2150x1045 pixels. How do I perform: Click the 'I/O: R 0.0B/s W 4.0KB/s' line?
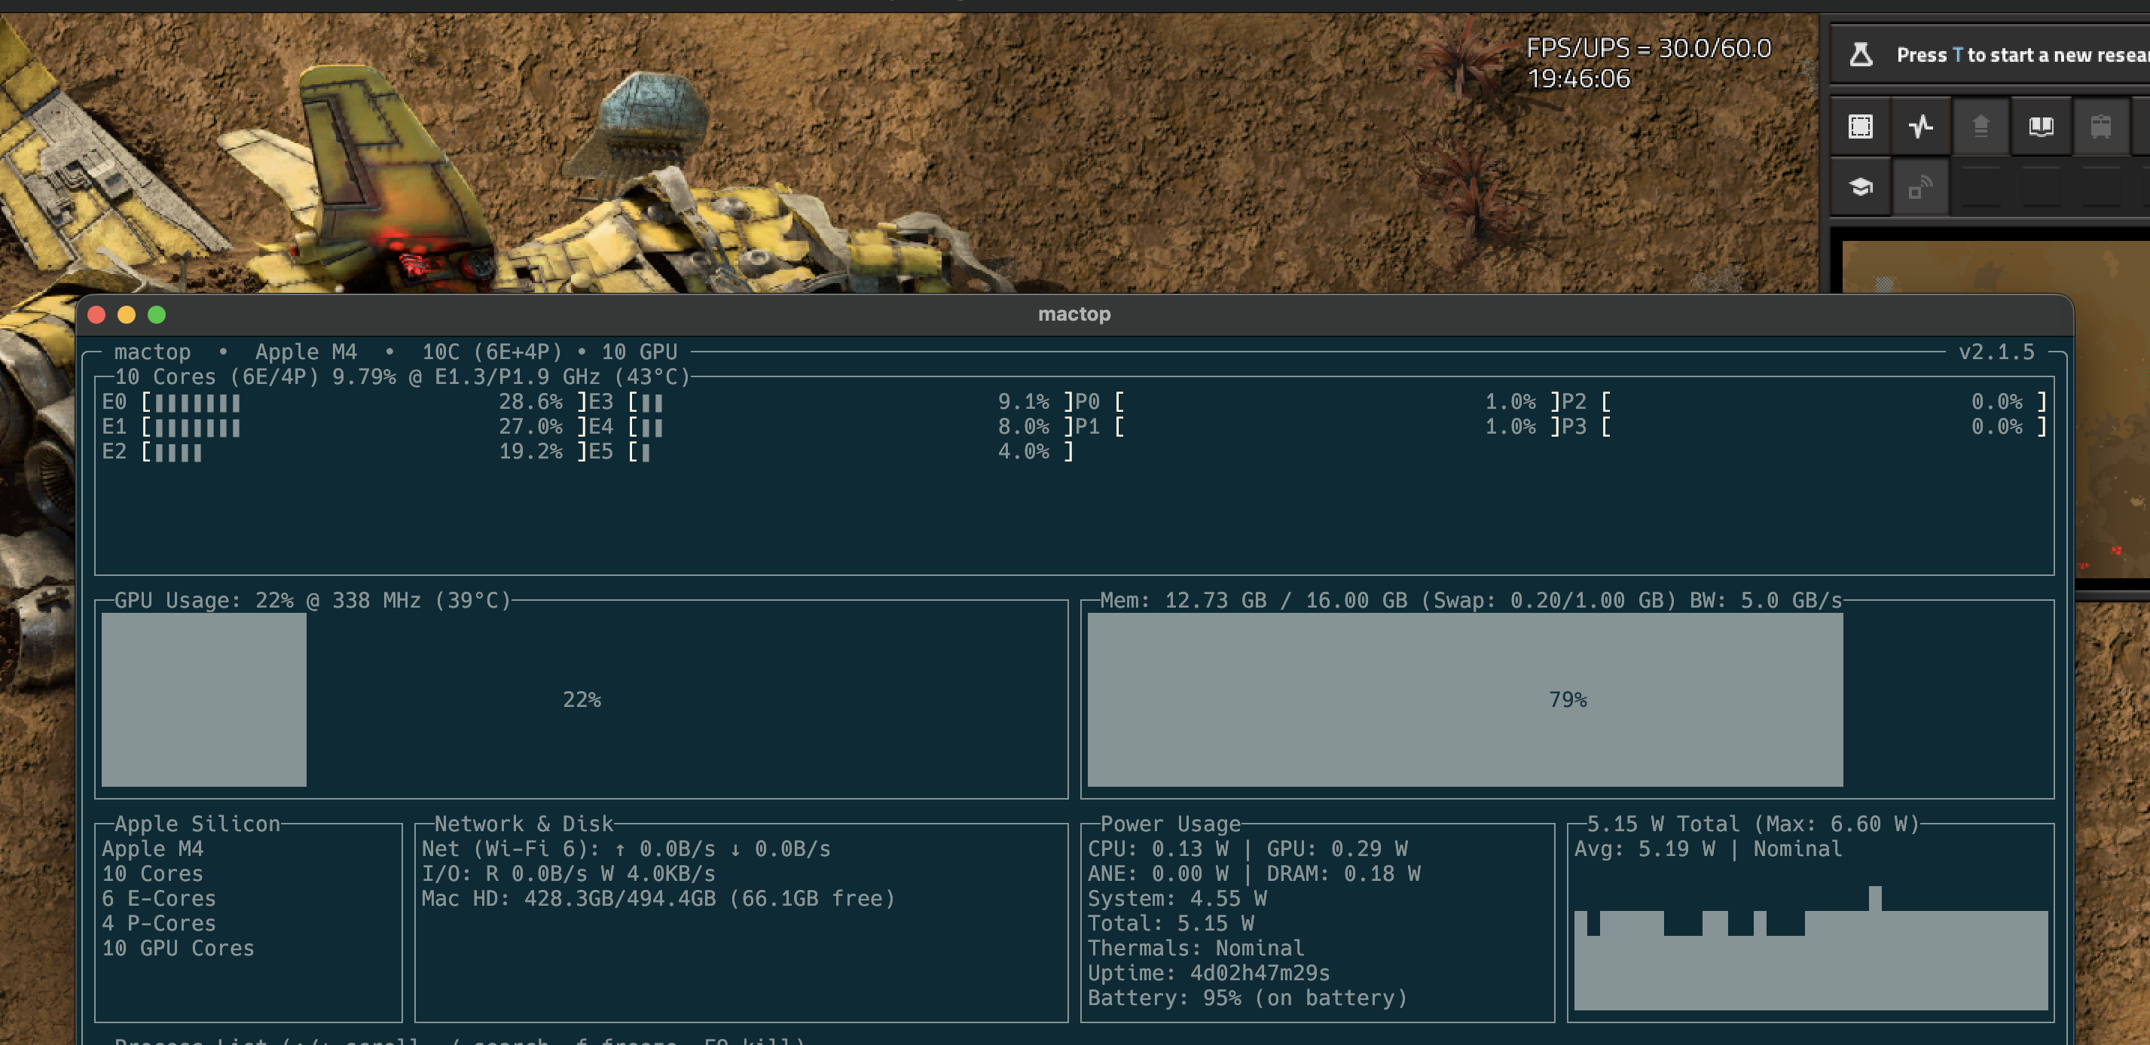568,874
